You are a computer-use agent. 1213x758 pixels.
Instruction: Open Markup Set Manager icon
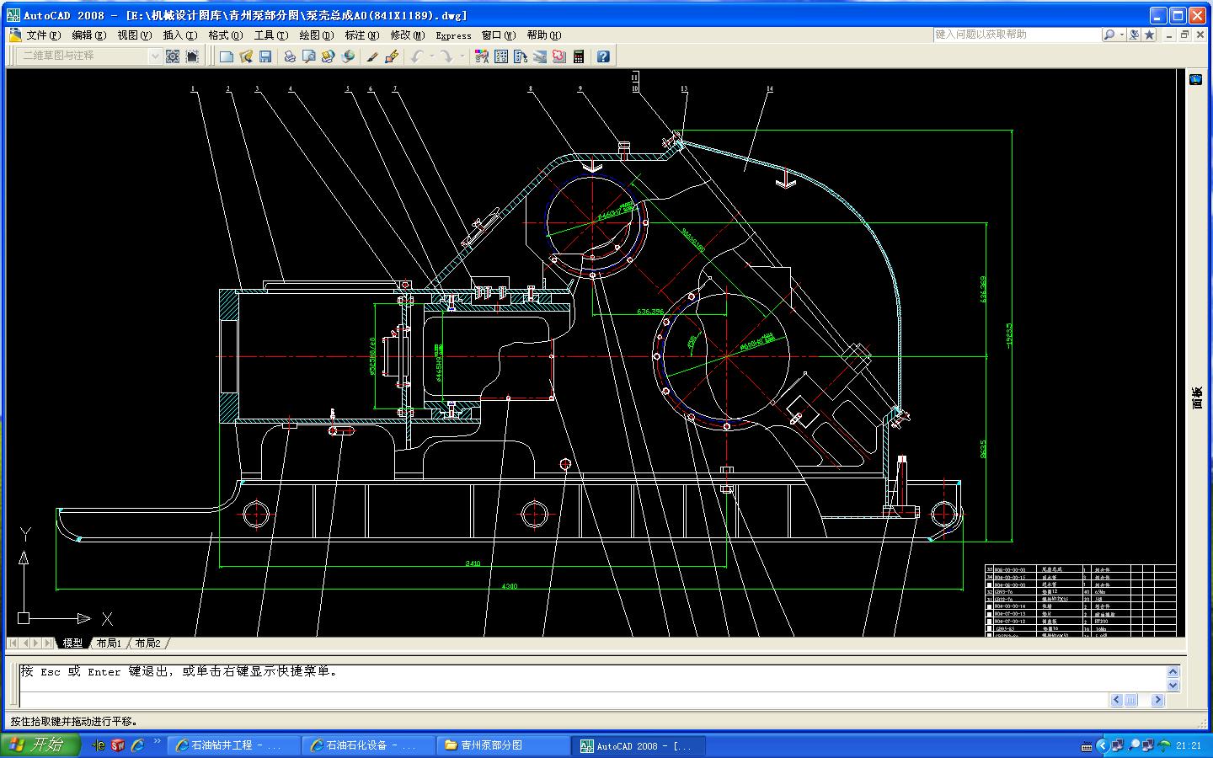coord(559,56)
